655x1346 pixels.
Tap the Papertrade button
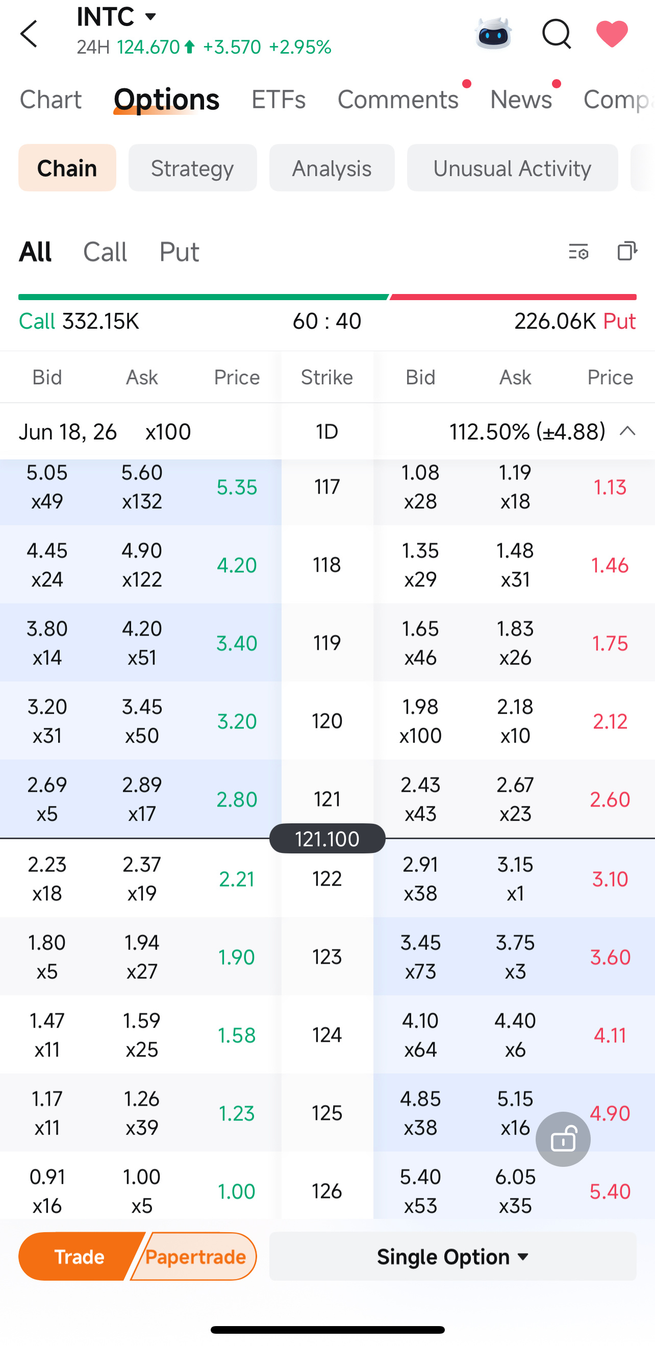coord(195,1257)
